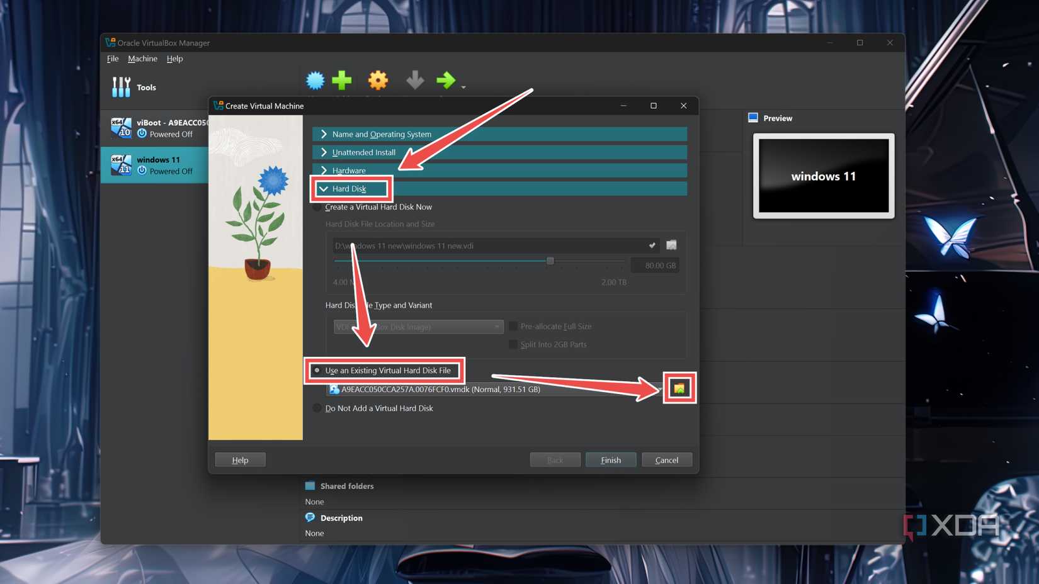Open the File menu
Viewport: 1039px width, 584px height.
pos(113,59)
